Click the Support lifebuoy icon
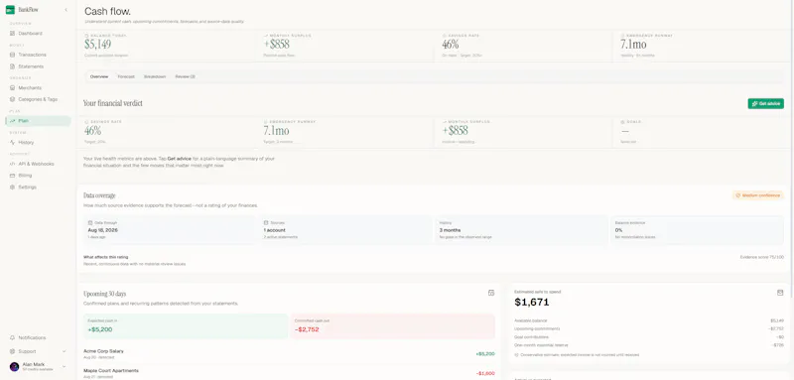The height and width of the screenshot is (380, 794). (13, 351)
